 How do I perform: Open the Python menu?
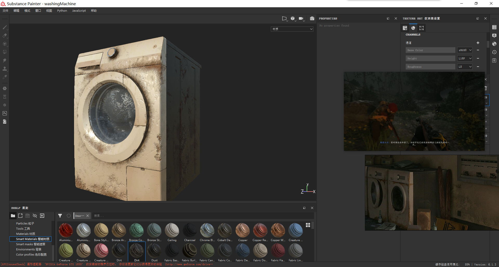click(62, 11)
